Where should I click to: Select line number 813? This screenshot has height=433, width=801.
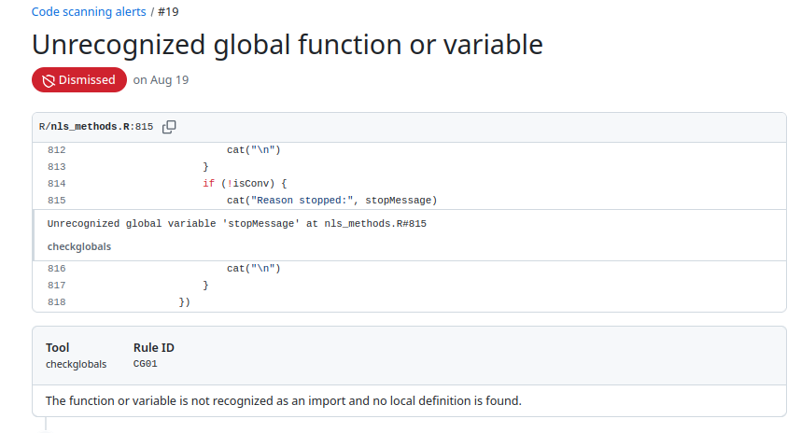[56, 166]
